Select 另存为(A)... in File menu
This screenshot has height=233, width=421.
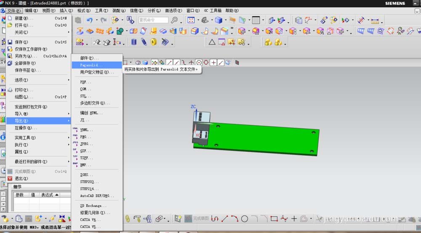tap(39, 56)
